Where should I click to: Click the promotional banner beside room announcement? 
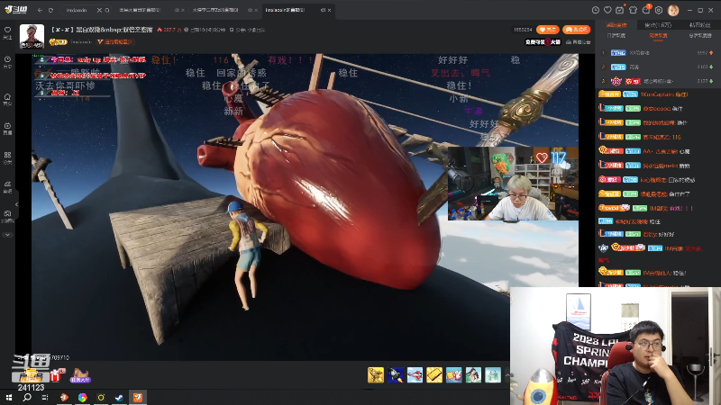click(x=543, y=41)
